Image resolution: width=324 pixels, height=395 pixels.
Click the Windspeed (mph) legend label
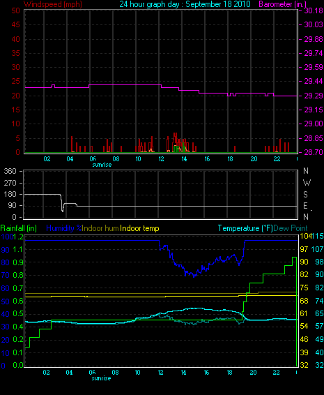(x=53, y=4)
